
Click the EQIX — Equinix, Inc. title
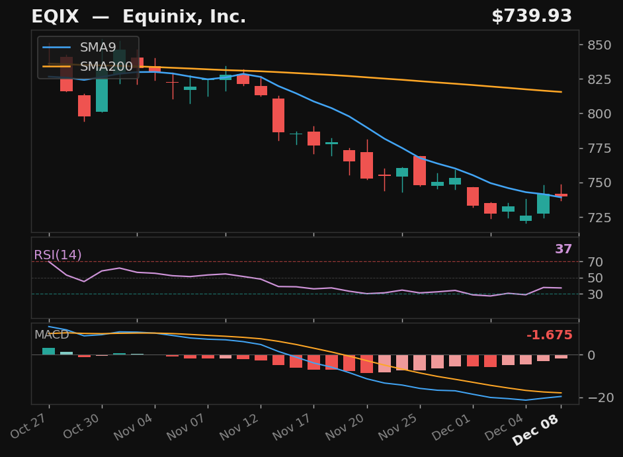pyautogui.click(x=139, y=17)
